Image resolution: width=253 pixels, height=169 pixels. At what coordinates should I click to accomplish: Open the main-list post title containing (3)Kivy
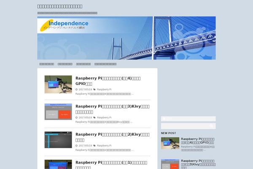tap(113, 109)
